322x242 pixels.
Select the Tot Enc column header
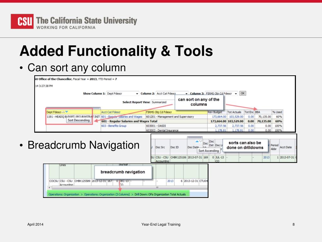click(249, 112)
